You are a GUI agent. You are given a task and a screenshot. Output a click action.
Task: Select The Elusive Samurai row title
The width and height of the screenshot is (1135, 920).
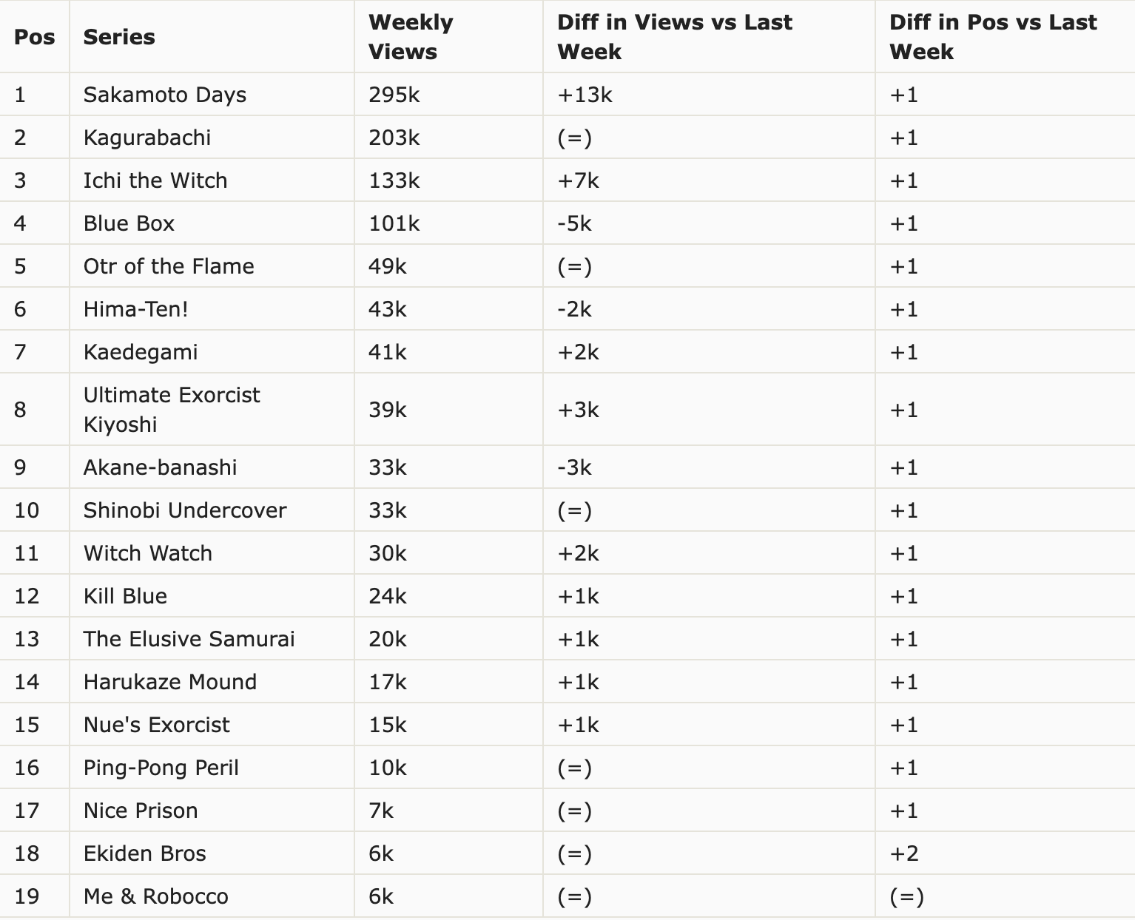[x=189, y=639]
